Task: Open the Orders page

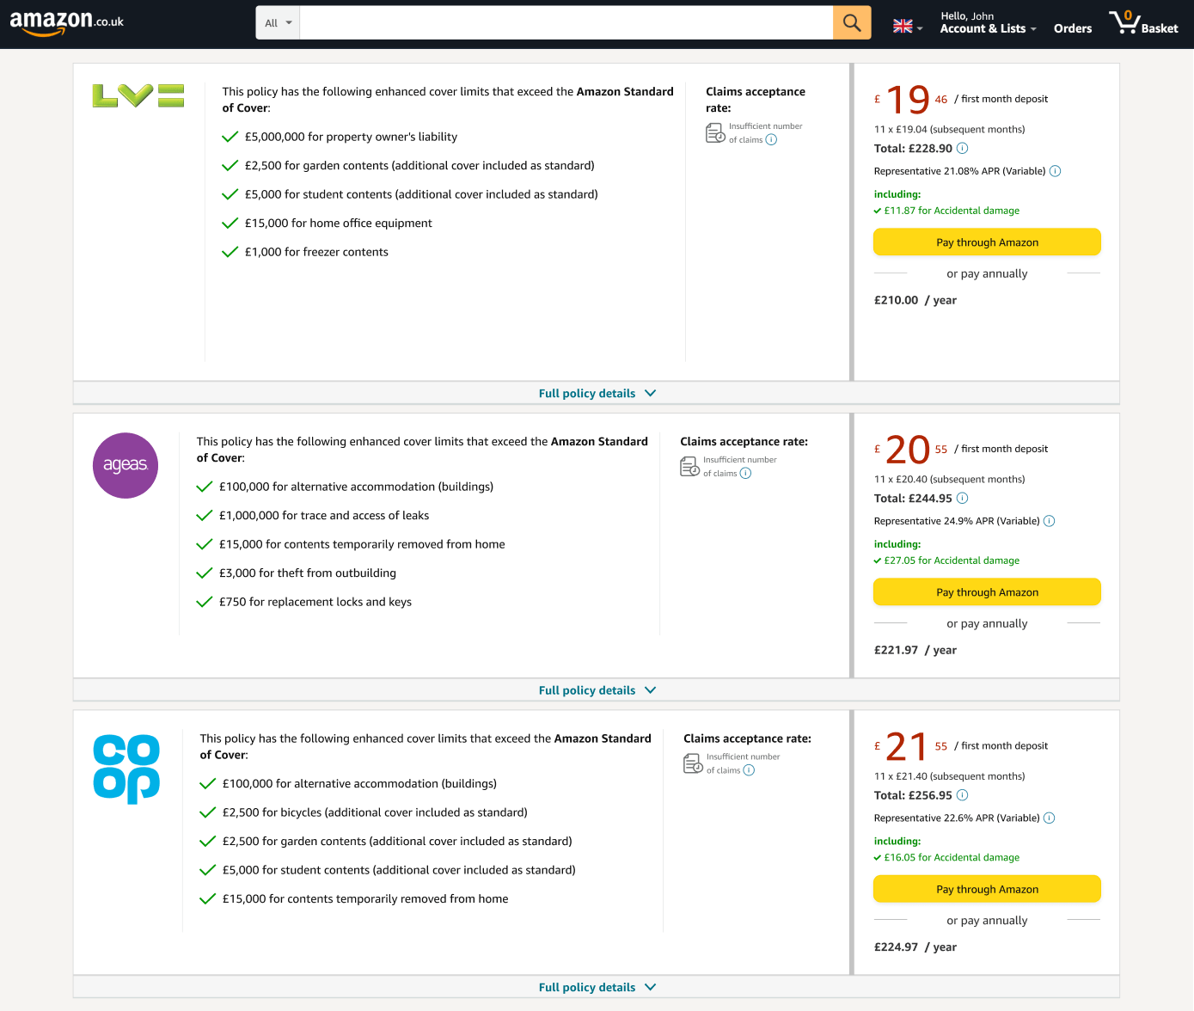Action: point(1073,28)
